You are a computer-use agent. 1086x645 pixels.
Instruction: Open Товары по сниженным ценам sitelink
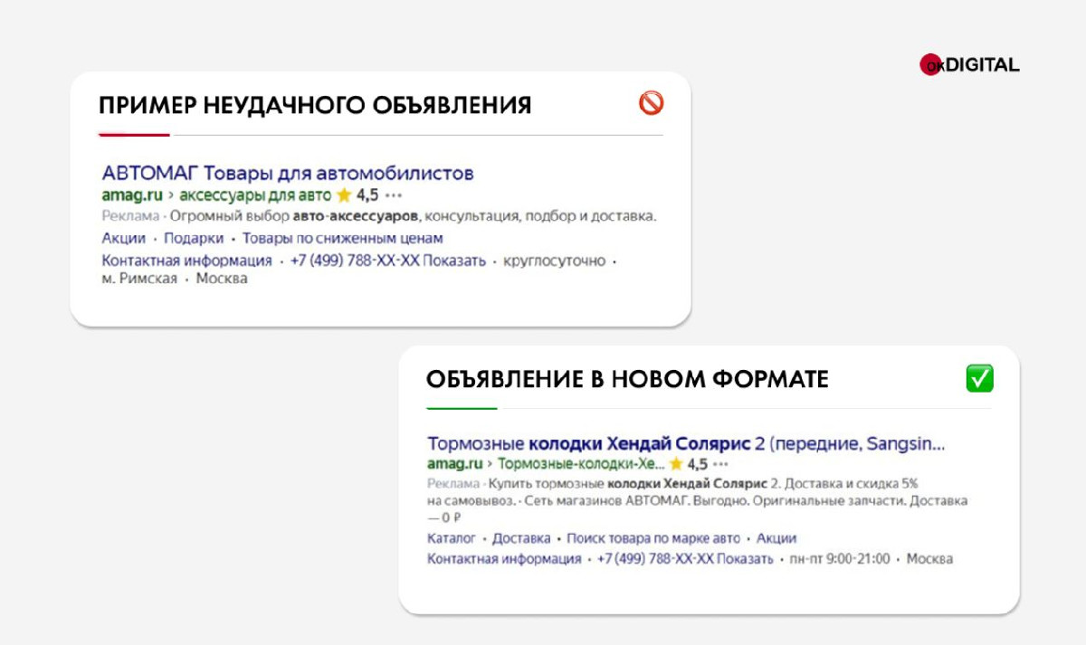[343, 238]
